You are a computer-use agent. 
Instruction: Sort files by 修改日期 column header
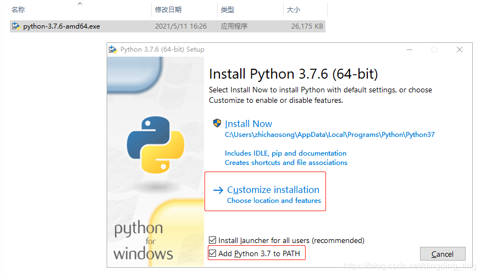168,10
